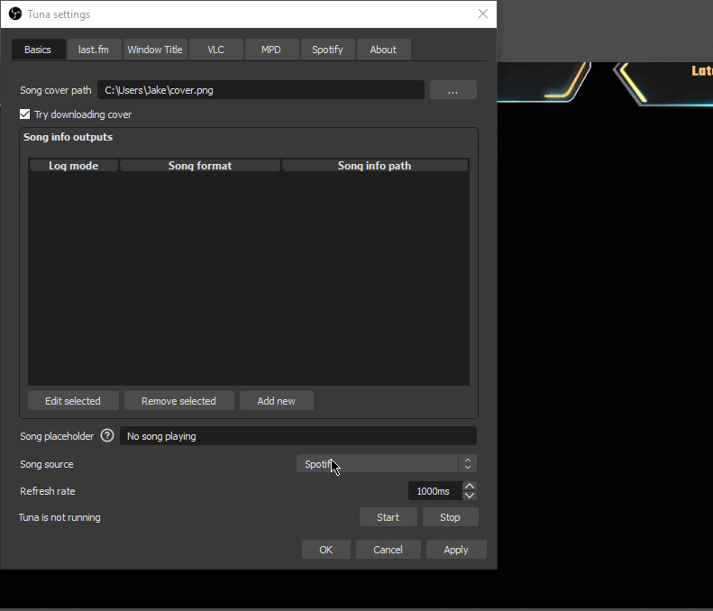Image resolution: width=713 pixels, height=611 pixels.
Task: Open the MPD tab
Action: point(271,50)
